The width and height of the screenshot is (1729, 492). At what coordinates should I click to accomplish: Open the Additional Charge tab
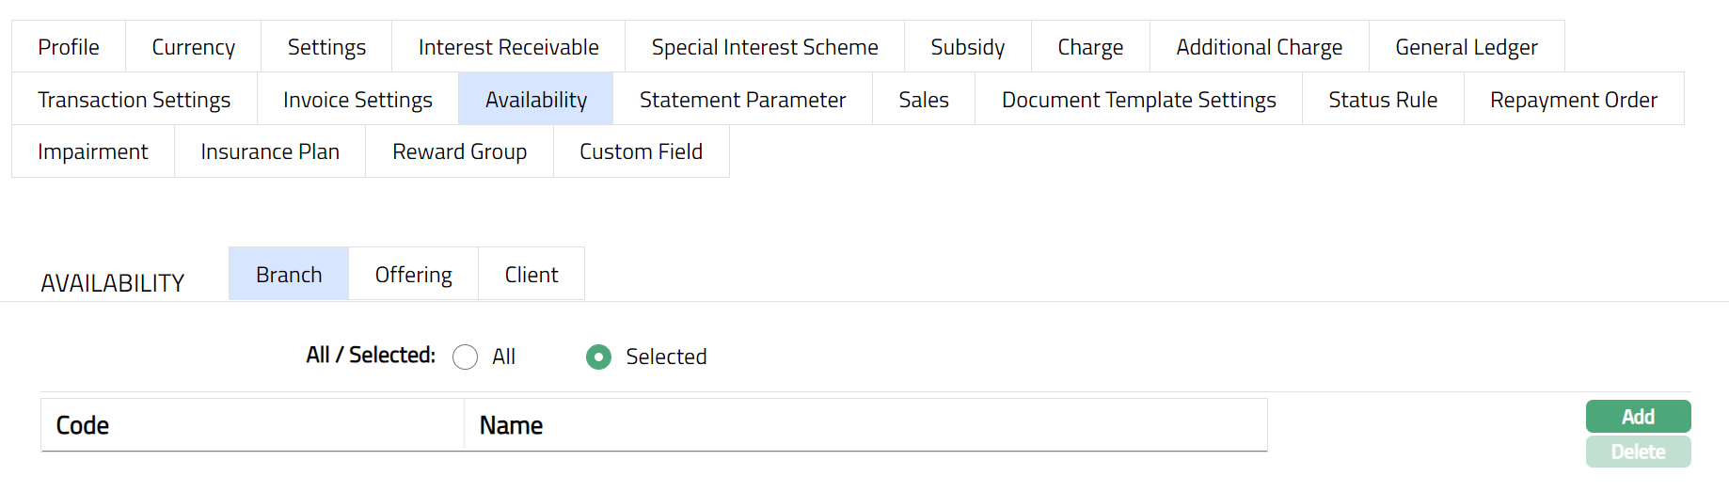pyautogui.click(x=1259, y=47)
